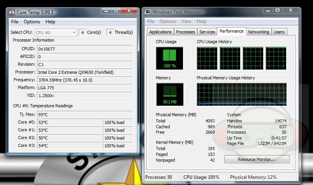Open the Services tab

207,32
